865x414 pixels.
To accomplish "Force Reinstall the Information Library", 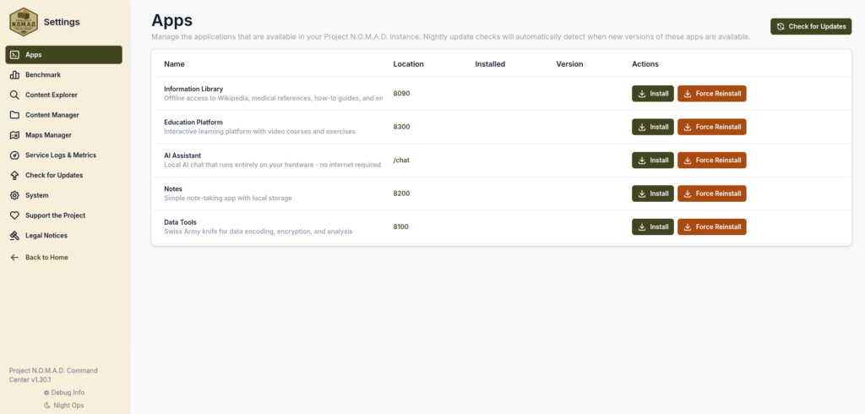I will [x=711, y=94].
